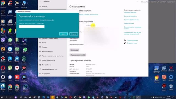Image resolution: width=176 pixels, height=99 pixels.
Task: Open the advanced rename this PC link
Action: 133,33
